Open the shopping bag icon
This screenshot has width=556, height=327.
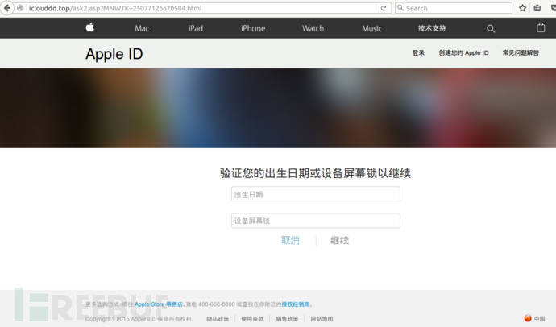tap(541, 27)
